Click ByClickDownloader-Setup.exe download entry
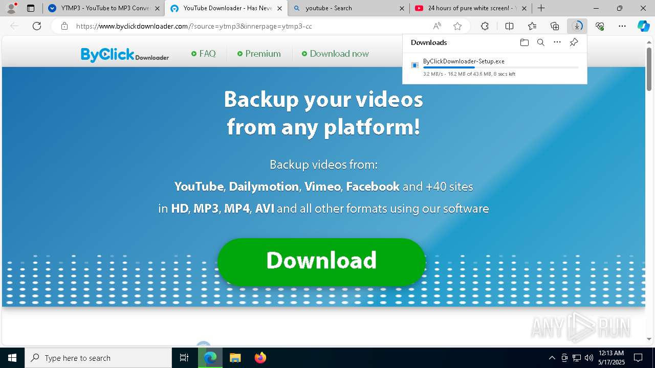655x368 pixels. [x=494, y=67]
